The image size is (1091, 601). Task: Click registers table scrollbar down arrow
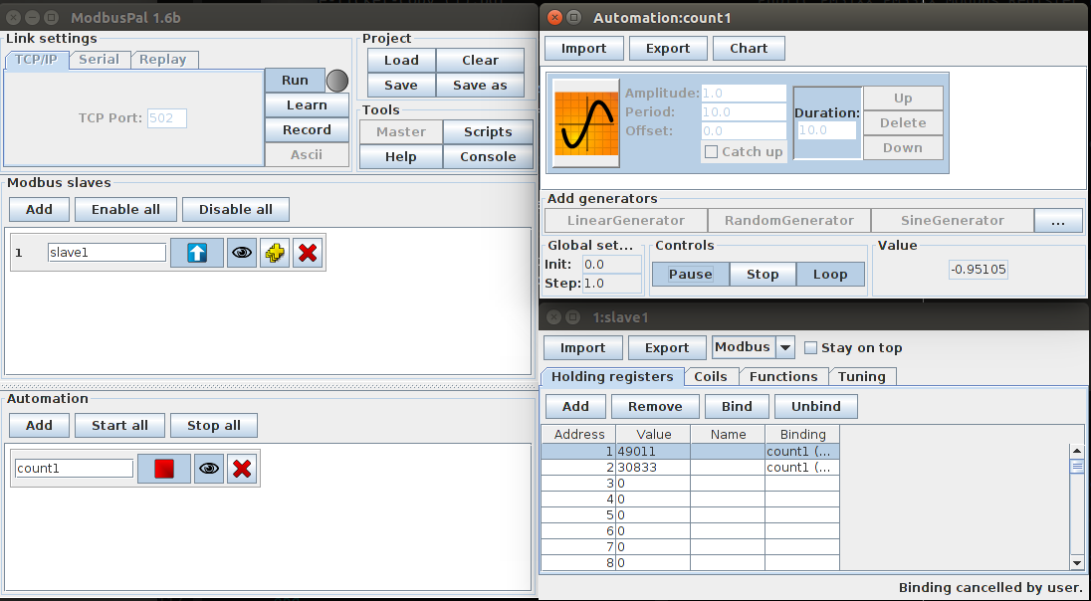[x=1077, y=563]
